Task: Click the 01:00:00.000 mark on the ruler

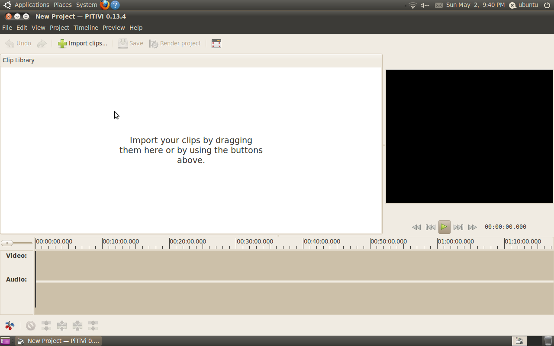Action: click(x=456, y=241)
